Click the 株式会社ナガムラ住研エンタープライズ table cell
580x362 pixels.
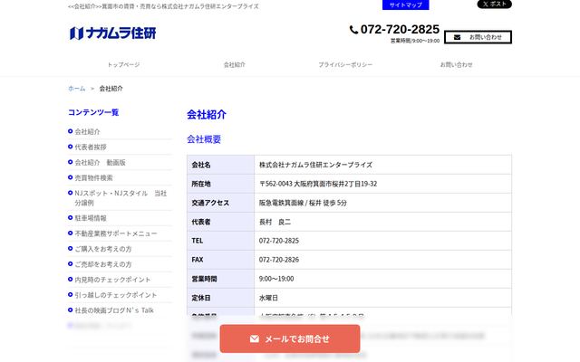pos(383,165)
